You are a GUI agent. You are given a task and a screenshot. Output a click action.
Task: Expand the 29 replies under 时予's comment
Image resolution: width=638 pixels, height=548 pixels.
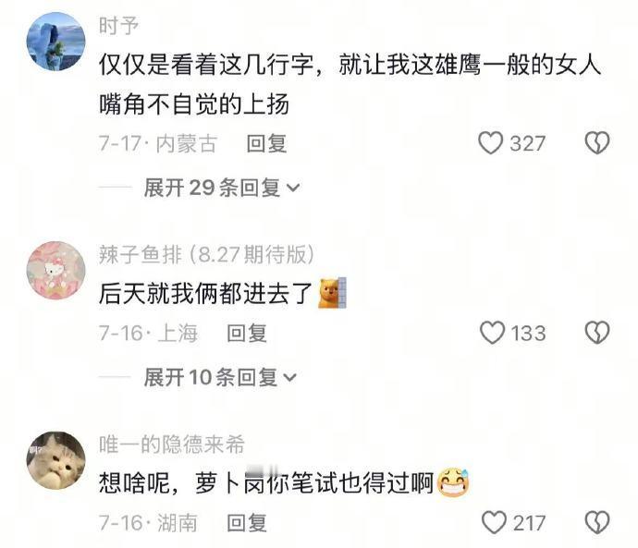pos(222,188)
